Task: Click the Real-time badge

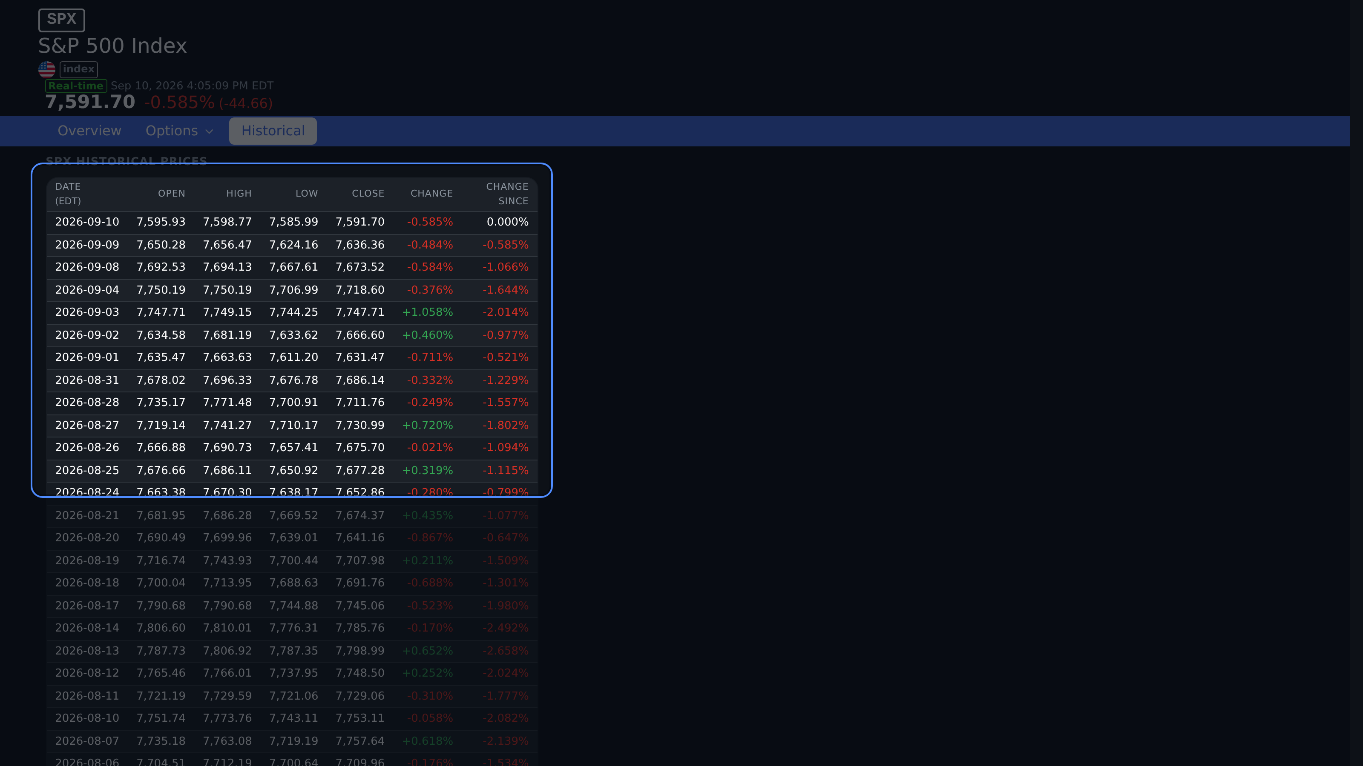Action: tap(76, 86)
